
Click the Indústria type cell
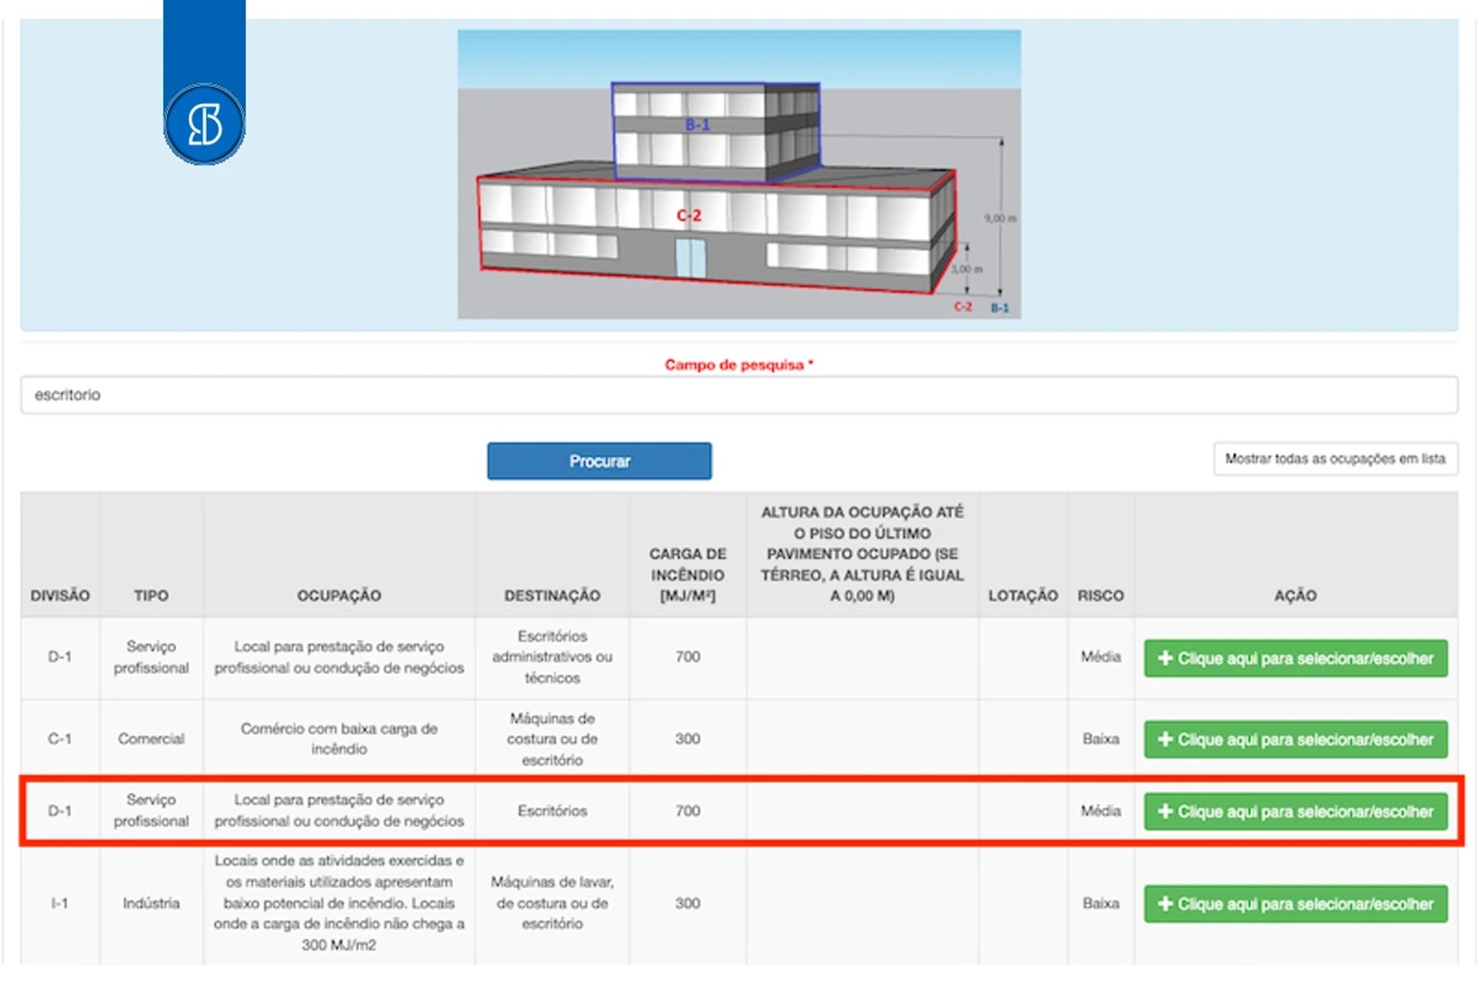coord(151,903)
